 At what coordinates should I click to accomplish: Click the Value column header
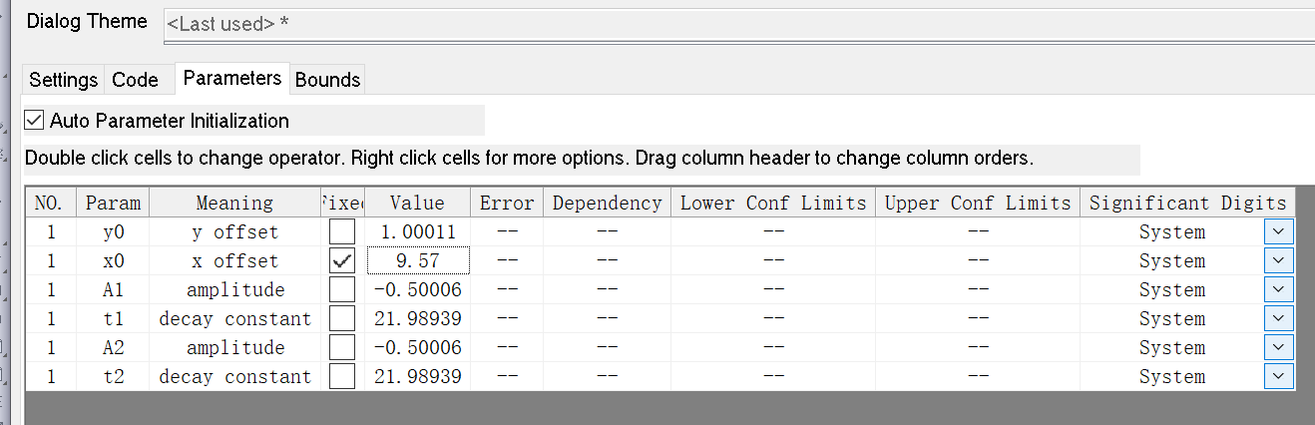point(417,203)
